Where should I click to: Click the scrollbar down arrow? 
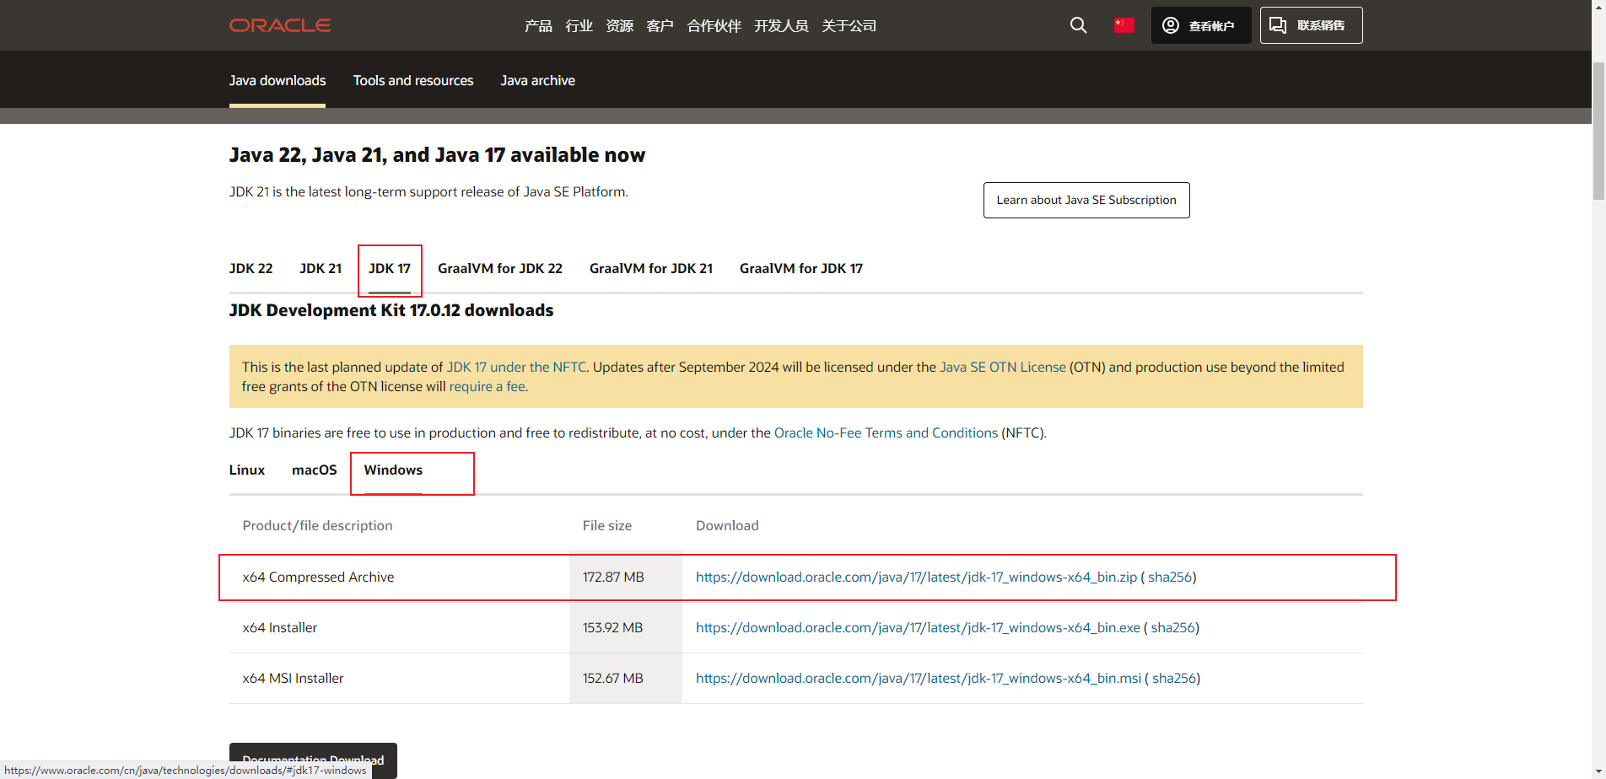click(x=1598, y=771)
